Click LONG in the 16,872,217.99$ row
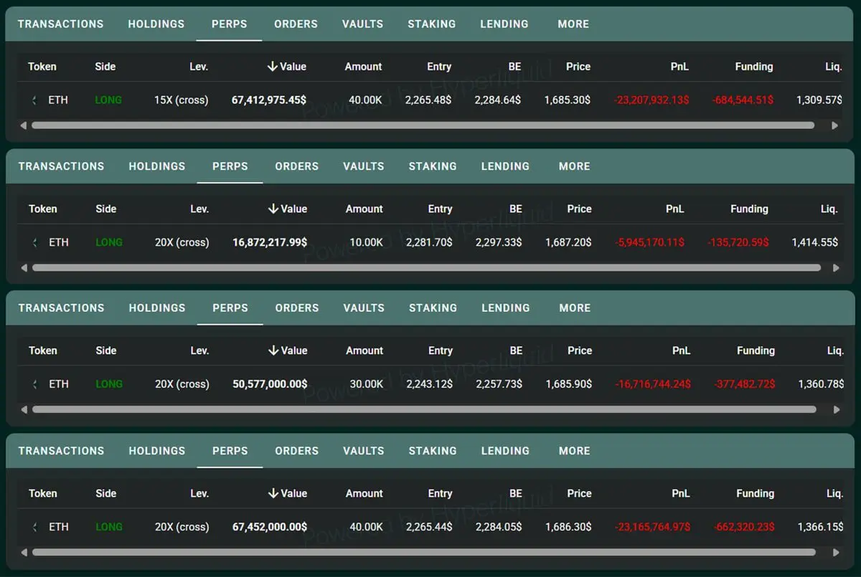The image size is (861, 577). tap(109, 242)
